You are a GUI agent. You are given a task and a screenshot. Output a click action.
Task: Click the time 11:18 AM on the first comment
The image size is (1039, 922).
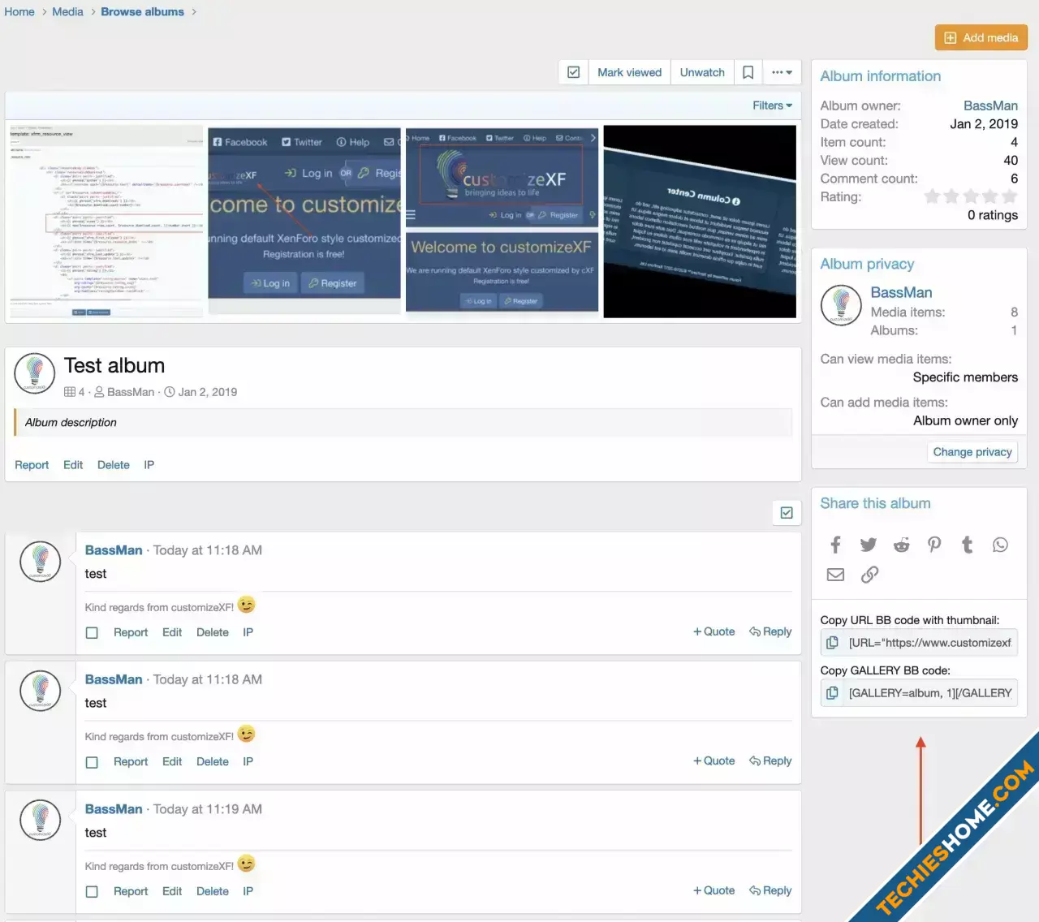click(208, 550)
